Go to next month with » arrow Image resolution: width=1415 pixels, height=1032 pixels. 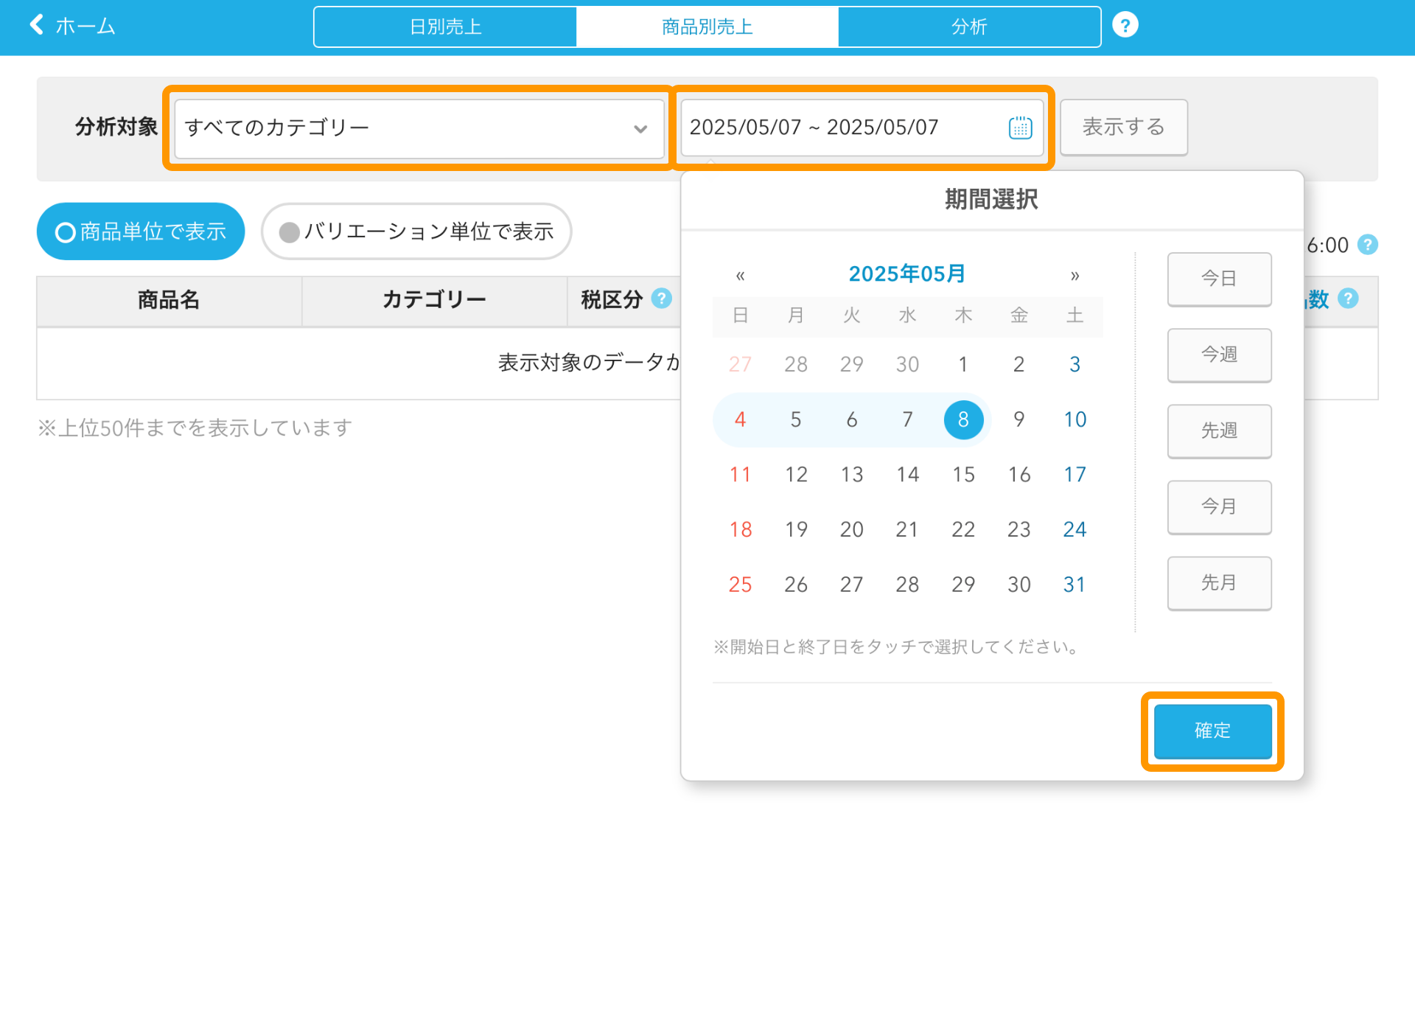[1075, 276]
